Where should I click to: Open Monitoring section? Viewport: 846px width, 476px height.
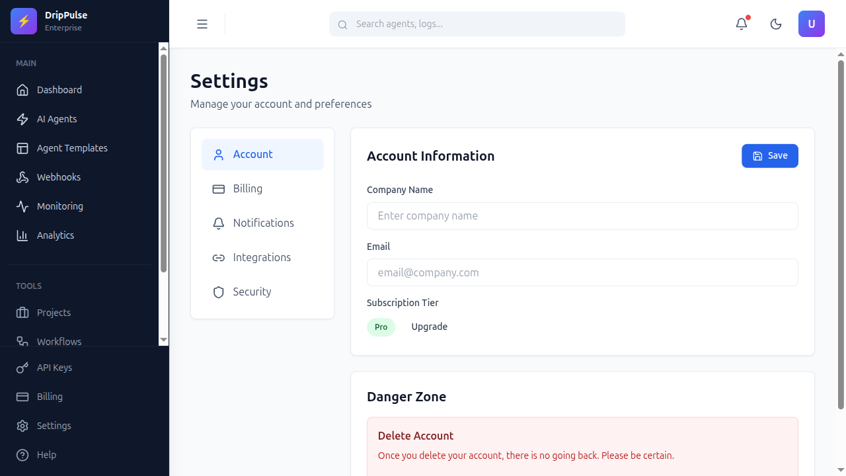pyautogui.click(x=79, y=206)
